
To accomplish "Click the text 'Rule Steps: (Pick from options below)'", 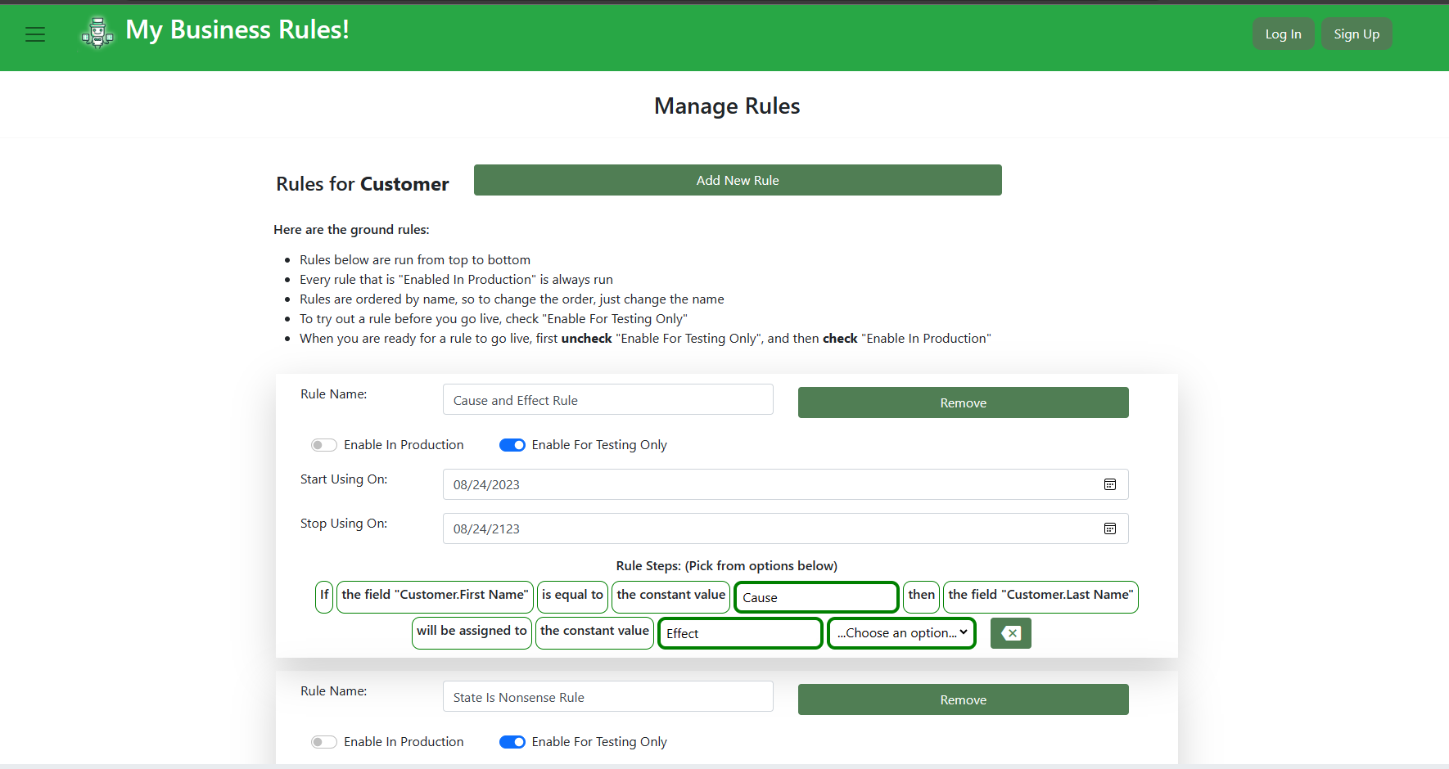I will 727,566.
